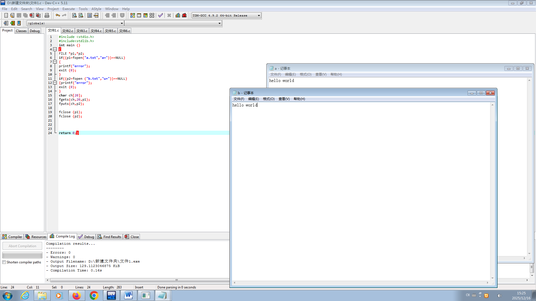This screenshot has width=536, height=301.
Task: Switch to the 文件3.c tab
Action: pyautogui.click(x=82, y=31)
